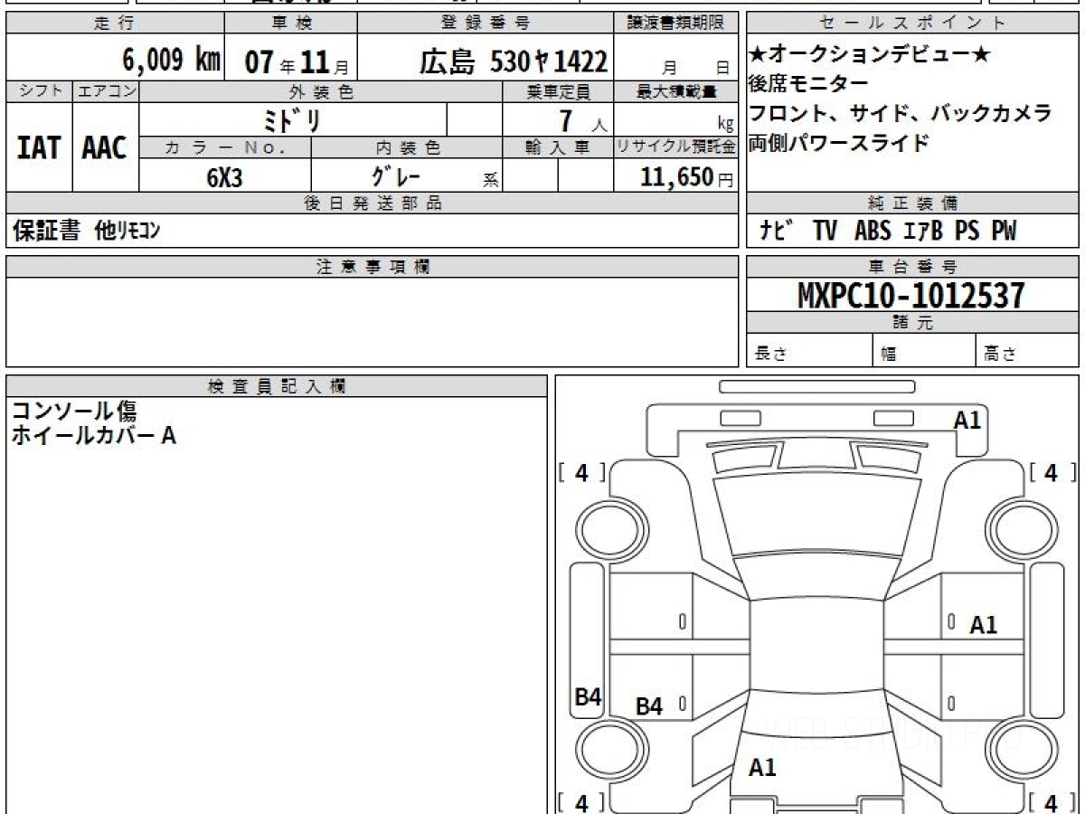Select the ナビ equipment label
The height and width of the screenshot is (814, 1085).
776,232
